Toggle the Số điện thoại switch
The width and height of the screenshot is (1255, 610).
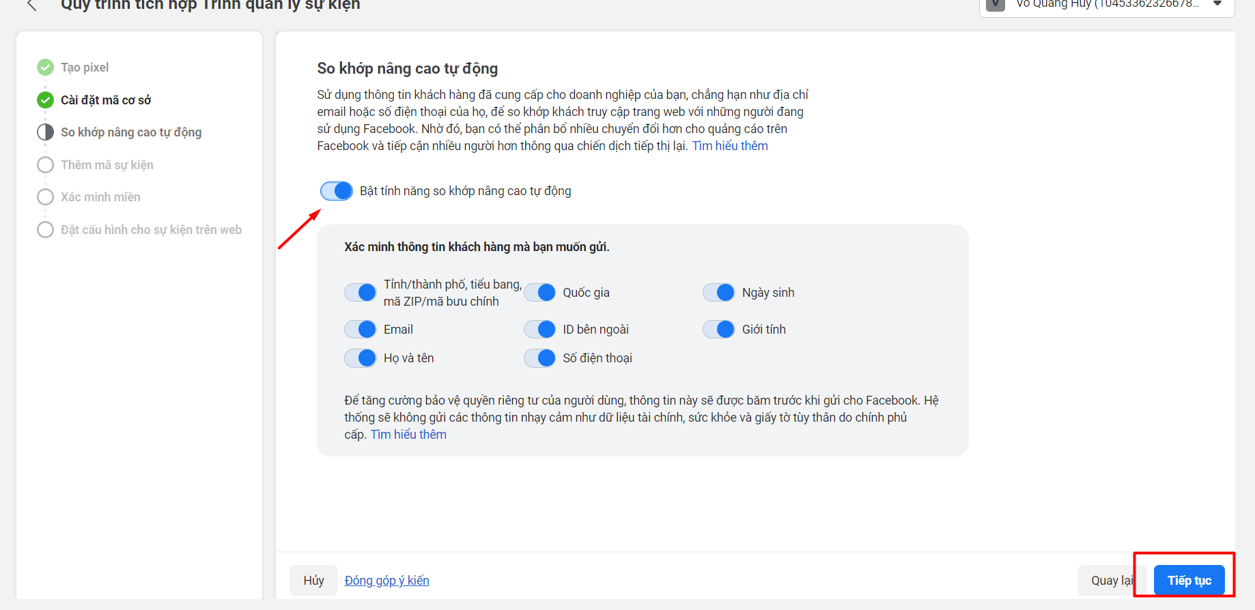pos(539,358)
